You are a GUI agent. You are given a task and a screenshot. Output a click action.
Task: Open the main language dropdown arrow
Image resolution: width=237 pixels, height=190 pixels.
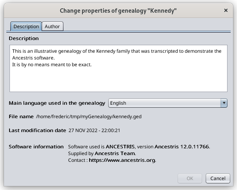(x=224, y=103)
